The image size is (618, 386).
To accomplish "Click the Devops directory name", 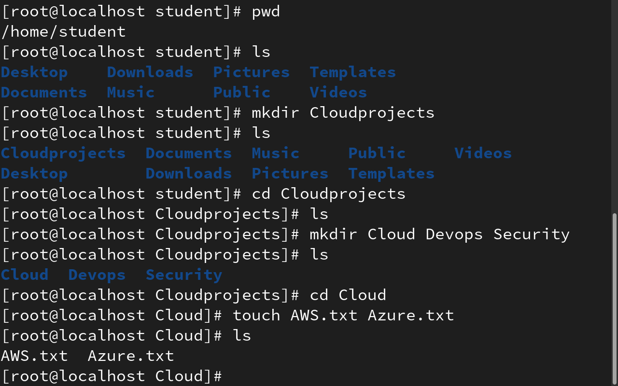I will [x=97, y=275].
